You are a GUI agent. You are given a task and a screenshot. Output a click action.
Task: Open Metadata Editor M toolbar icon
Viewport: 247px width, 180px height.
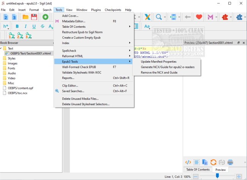click(x=210, y=17)
